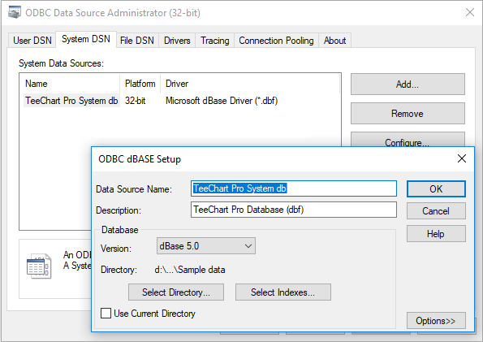Click the Driver column header
This screenshot has height=342, width=483.
tap(250, 84)
